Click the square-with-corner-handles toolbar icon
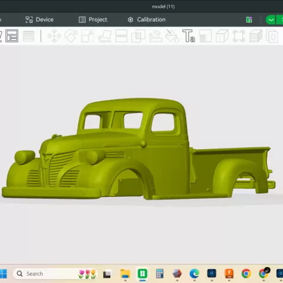Viewport: 283px width, 283px height. pyautogui.click(x=239, y=36)
